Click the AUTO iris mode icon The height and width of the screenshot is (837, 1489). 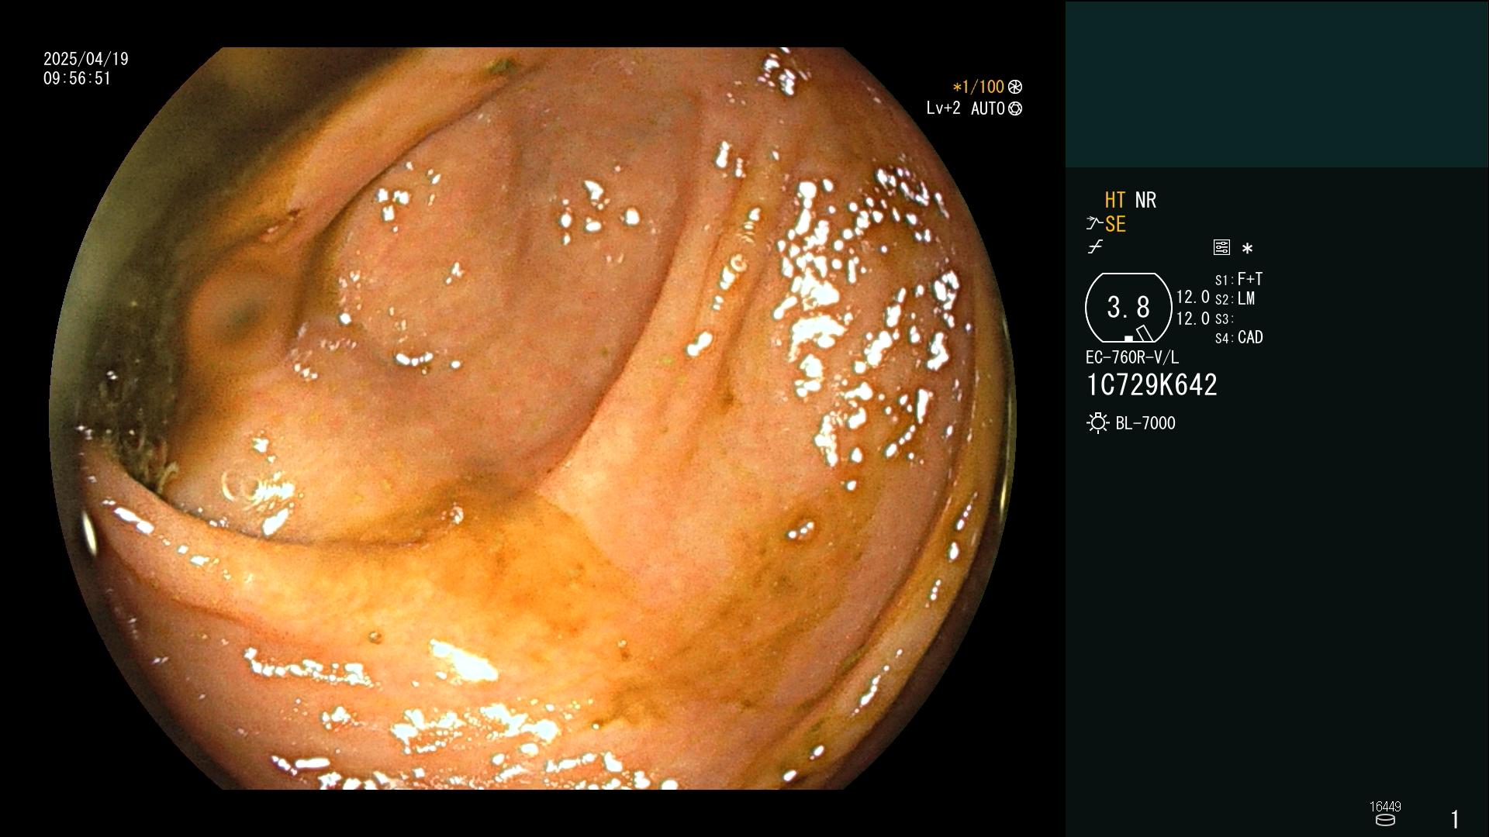pos(1015,108)
